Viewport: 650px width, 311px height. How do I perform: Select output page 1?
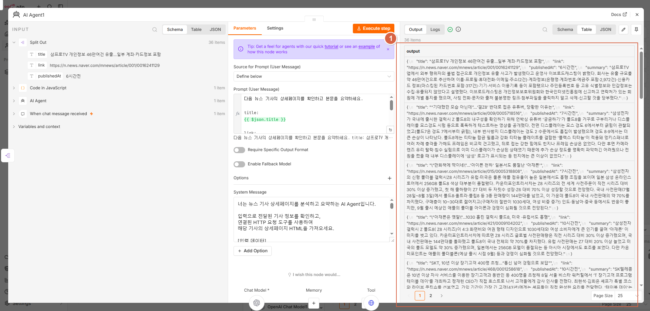pos(420,296)
